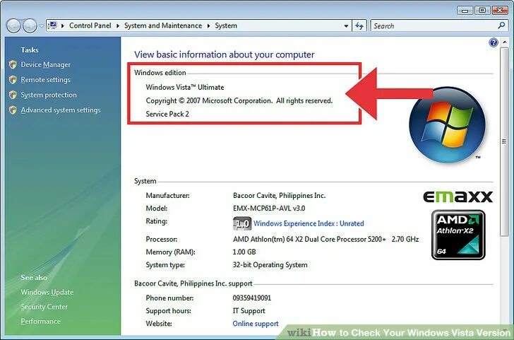Viewport: 514px width, 340px height.
Task: Open Help via the blue question mark icon
Action: click(x=494, y=42)
